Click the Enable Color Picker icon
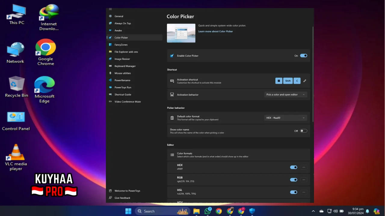The width and height of the screenshot is (385, 216). point(172,55)
